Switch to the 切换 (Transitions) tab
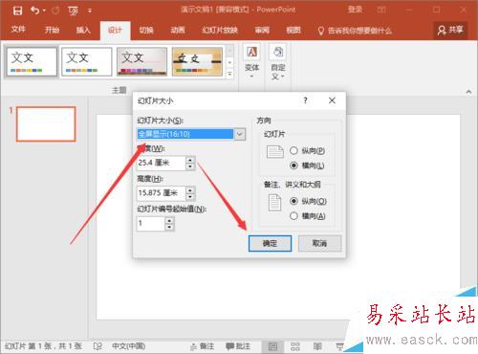478x354 pixels. 146,30
